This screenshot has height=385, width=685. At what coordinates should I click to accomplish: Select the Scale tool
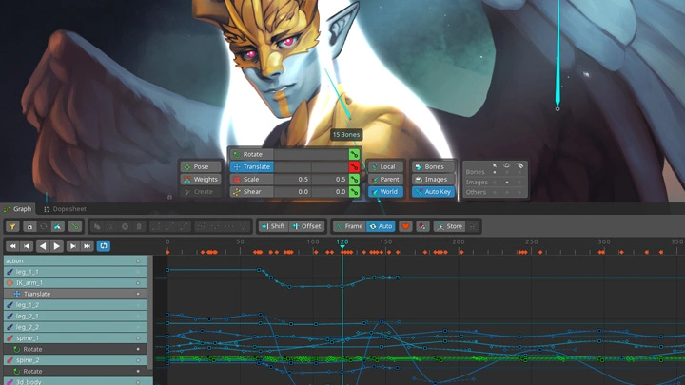coord(251,180)
